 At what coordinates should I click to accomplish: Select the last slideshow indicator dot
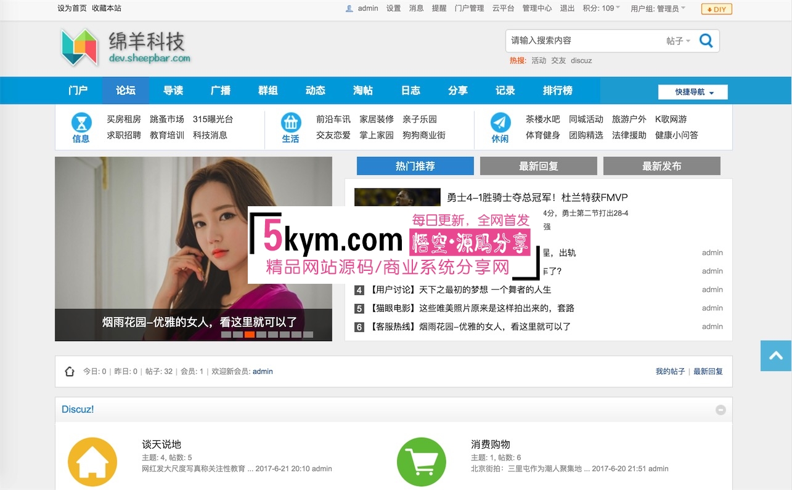point(308,335)
